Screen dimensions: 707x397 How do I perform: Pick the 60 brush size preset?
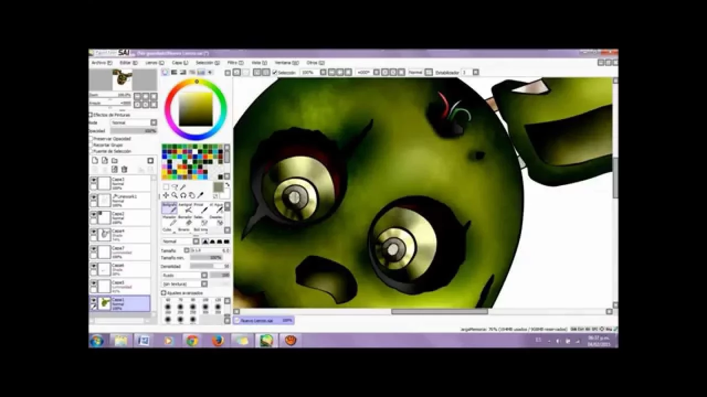[x=168, y=306]
